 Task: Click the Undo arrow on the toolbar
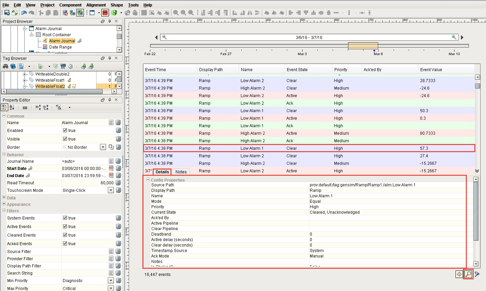(x=24, y=13)
